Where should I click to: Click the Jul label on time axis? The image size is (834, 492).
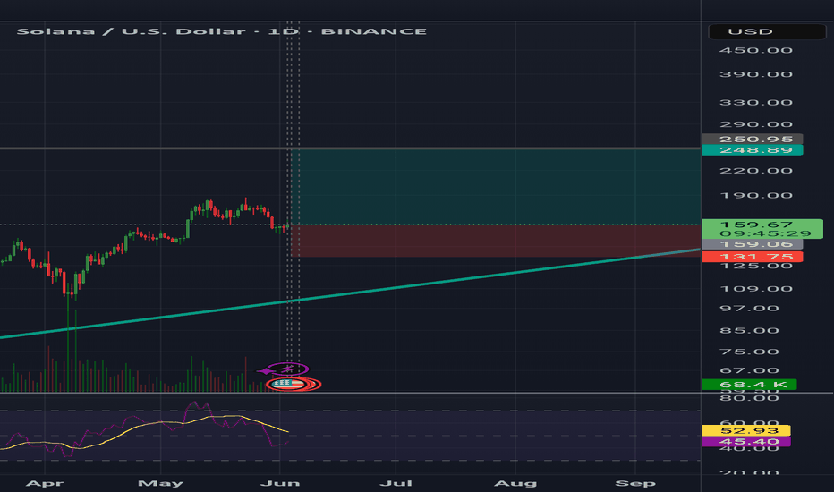coord(396,483)
